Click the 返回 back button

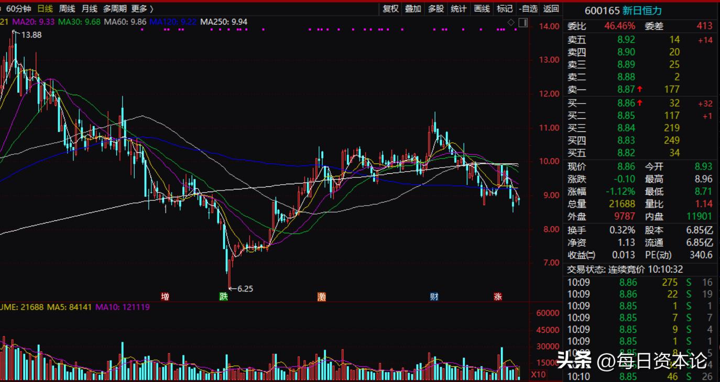[551, 8]
